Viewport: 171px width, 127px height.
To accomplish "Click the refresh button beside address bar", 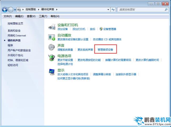I will [113, 10].
